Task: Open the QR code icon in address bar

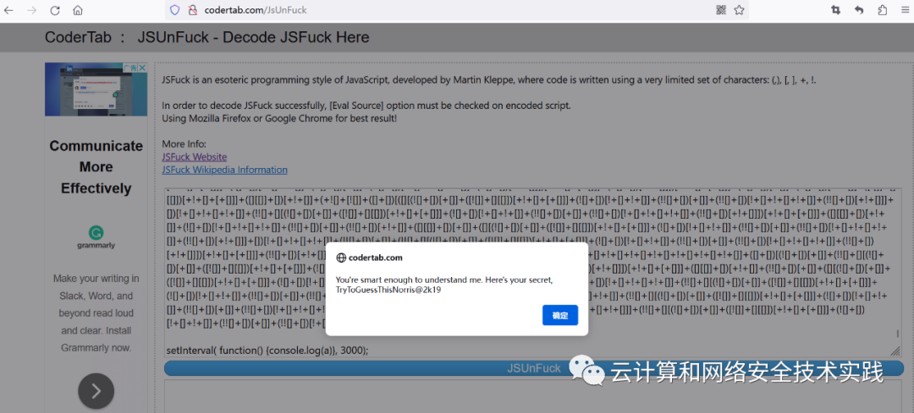Action: click(x=721, y=10)
